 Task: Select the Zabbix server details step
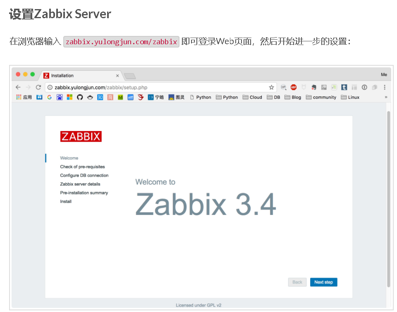tap(80, 184)
